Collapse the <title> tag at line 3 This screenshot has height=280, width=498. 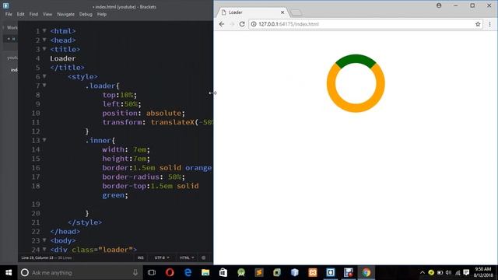pos(44,49)
